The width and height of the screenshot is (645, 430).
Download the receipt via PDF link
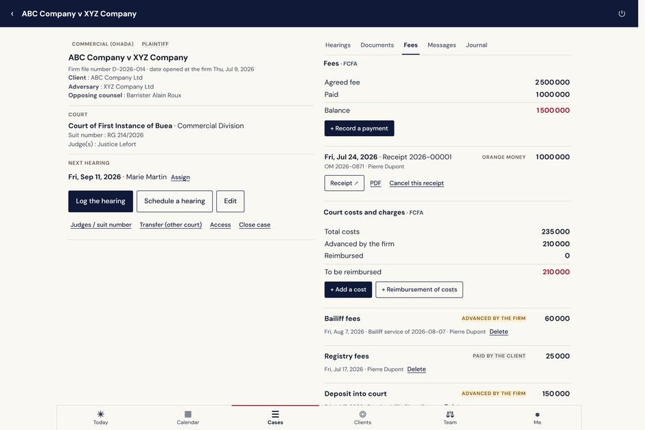click(375, 183)
